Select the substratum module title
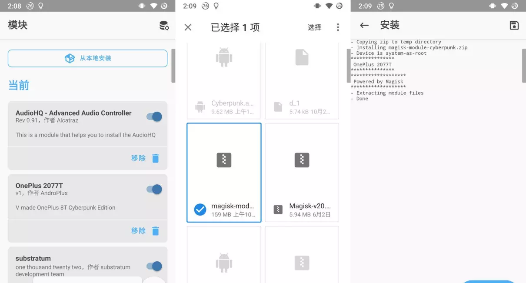Screen dimensions: 526x283 tap(33, 258)
